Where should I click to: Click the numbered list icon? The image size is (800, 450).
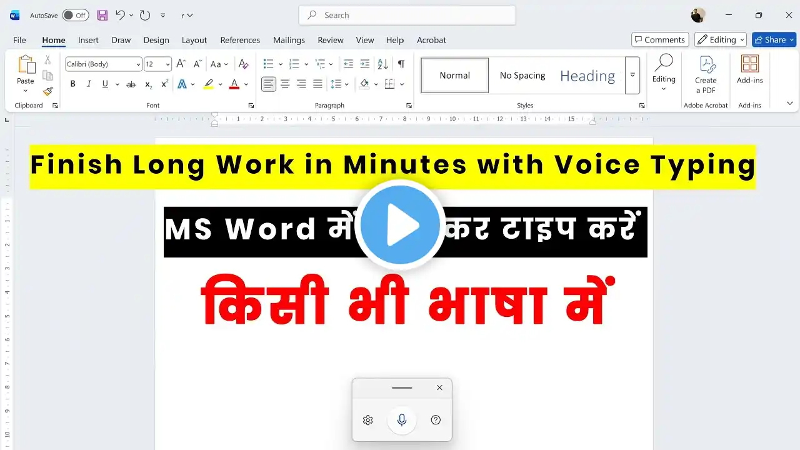pyautogui.click(x=294, y=64)
